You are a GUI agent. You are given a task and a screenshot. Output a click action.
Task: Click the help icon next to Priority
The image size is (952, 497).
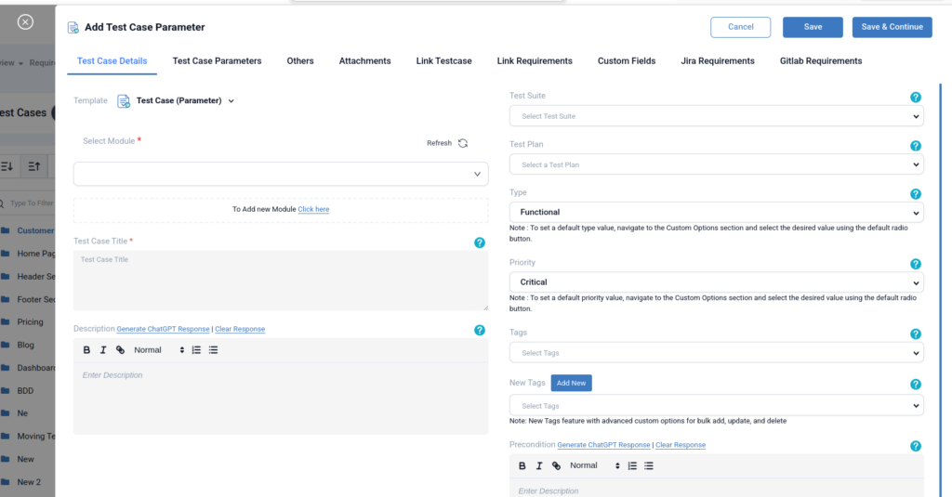point(915,264)
